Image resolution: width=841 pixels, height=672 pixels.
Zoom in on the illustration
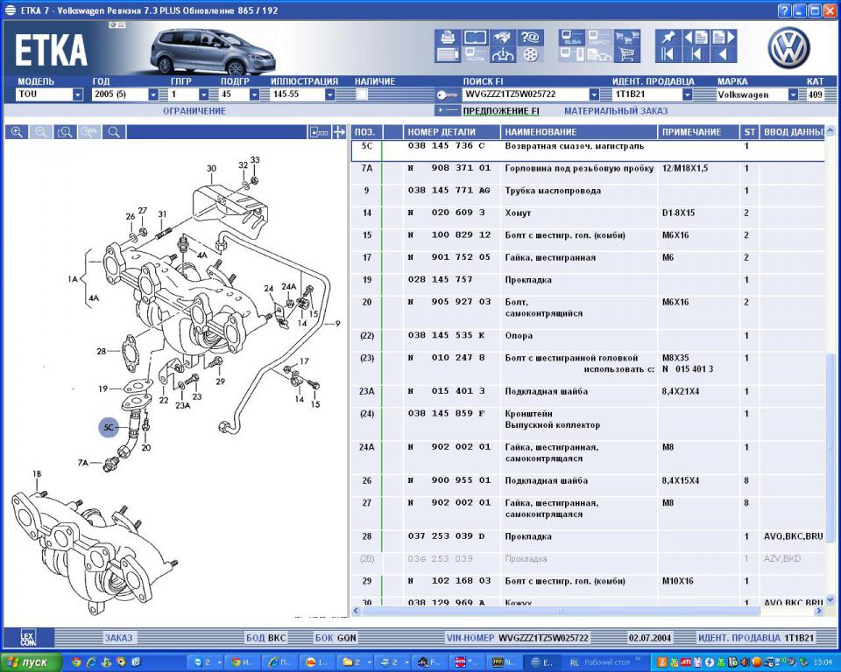(x=17, y=132)
